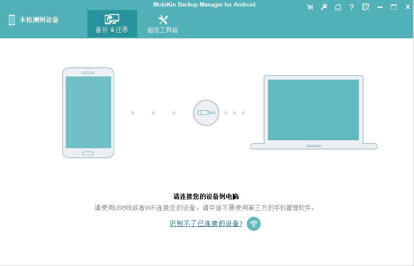Click the key icon to register the software
This screenshot has width=414, height=266.
(324, 7)
